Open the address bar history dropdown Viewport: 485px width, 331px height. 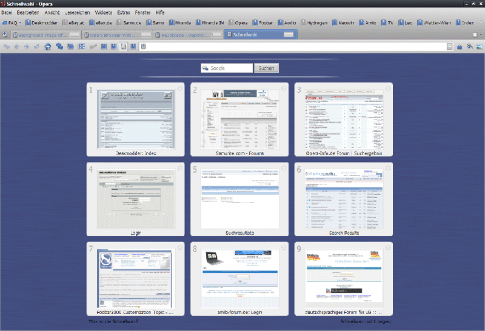tap(450, 47)
